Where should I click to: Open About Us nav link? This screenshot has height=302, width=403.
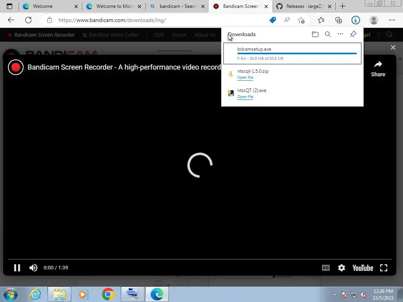click(205, 35)
